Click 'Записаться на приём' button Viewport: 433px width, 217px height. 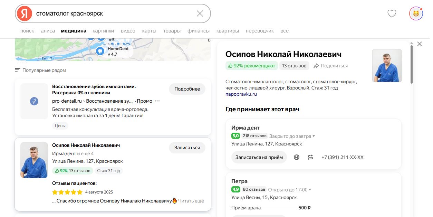[x=259, y=157]
